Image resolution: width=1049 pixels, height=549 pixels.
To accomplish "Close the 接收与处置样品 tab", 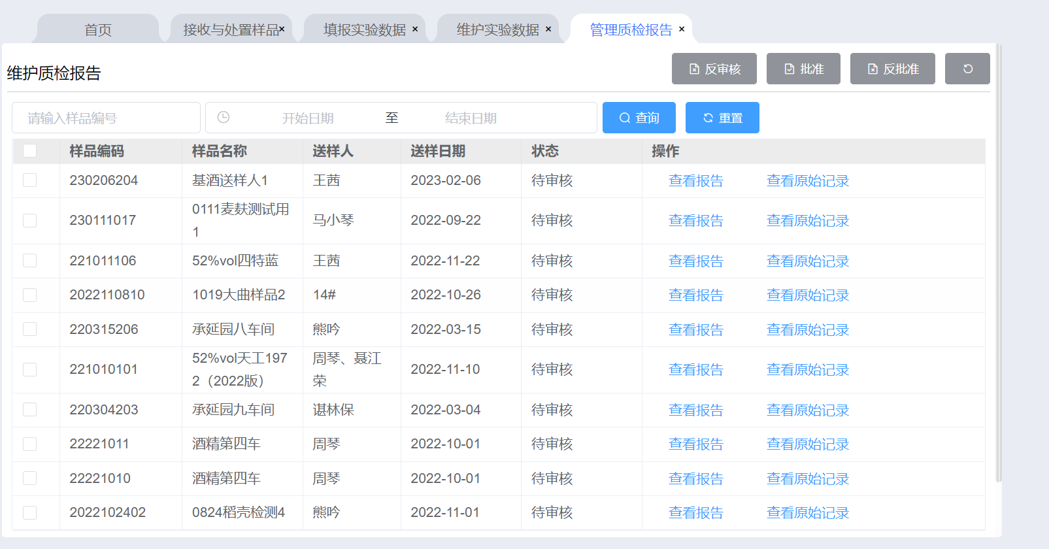I will coord(282,29).
